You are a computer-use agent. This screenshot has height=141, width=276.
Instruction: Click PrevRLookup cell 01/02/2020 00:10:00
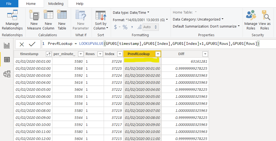coord(142,132)
